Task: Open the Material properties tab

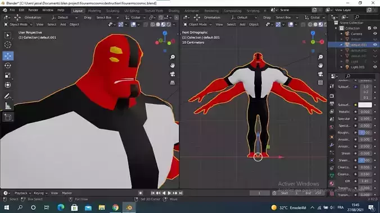Action: pyautogui.click(x=332, y=183)
